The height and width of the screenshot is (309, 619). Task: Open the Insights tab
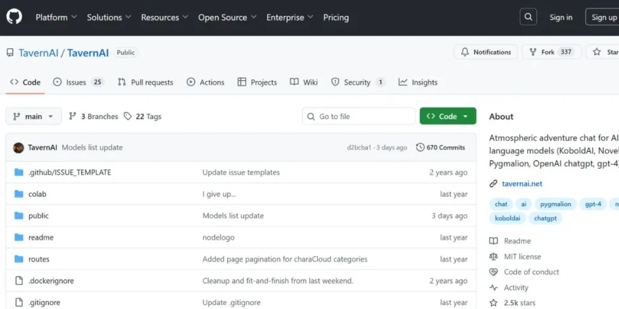pyautogui.click(x=418, y=82)
